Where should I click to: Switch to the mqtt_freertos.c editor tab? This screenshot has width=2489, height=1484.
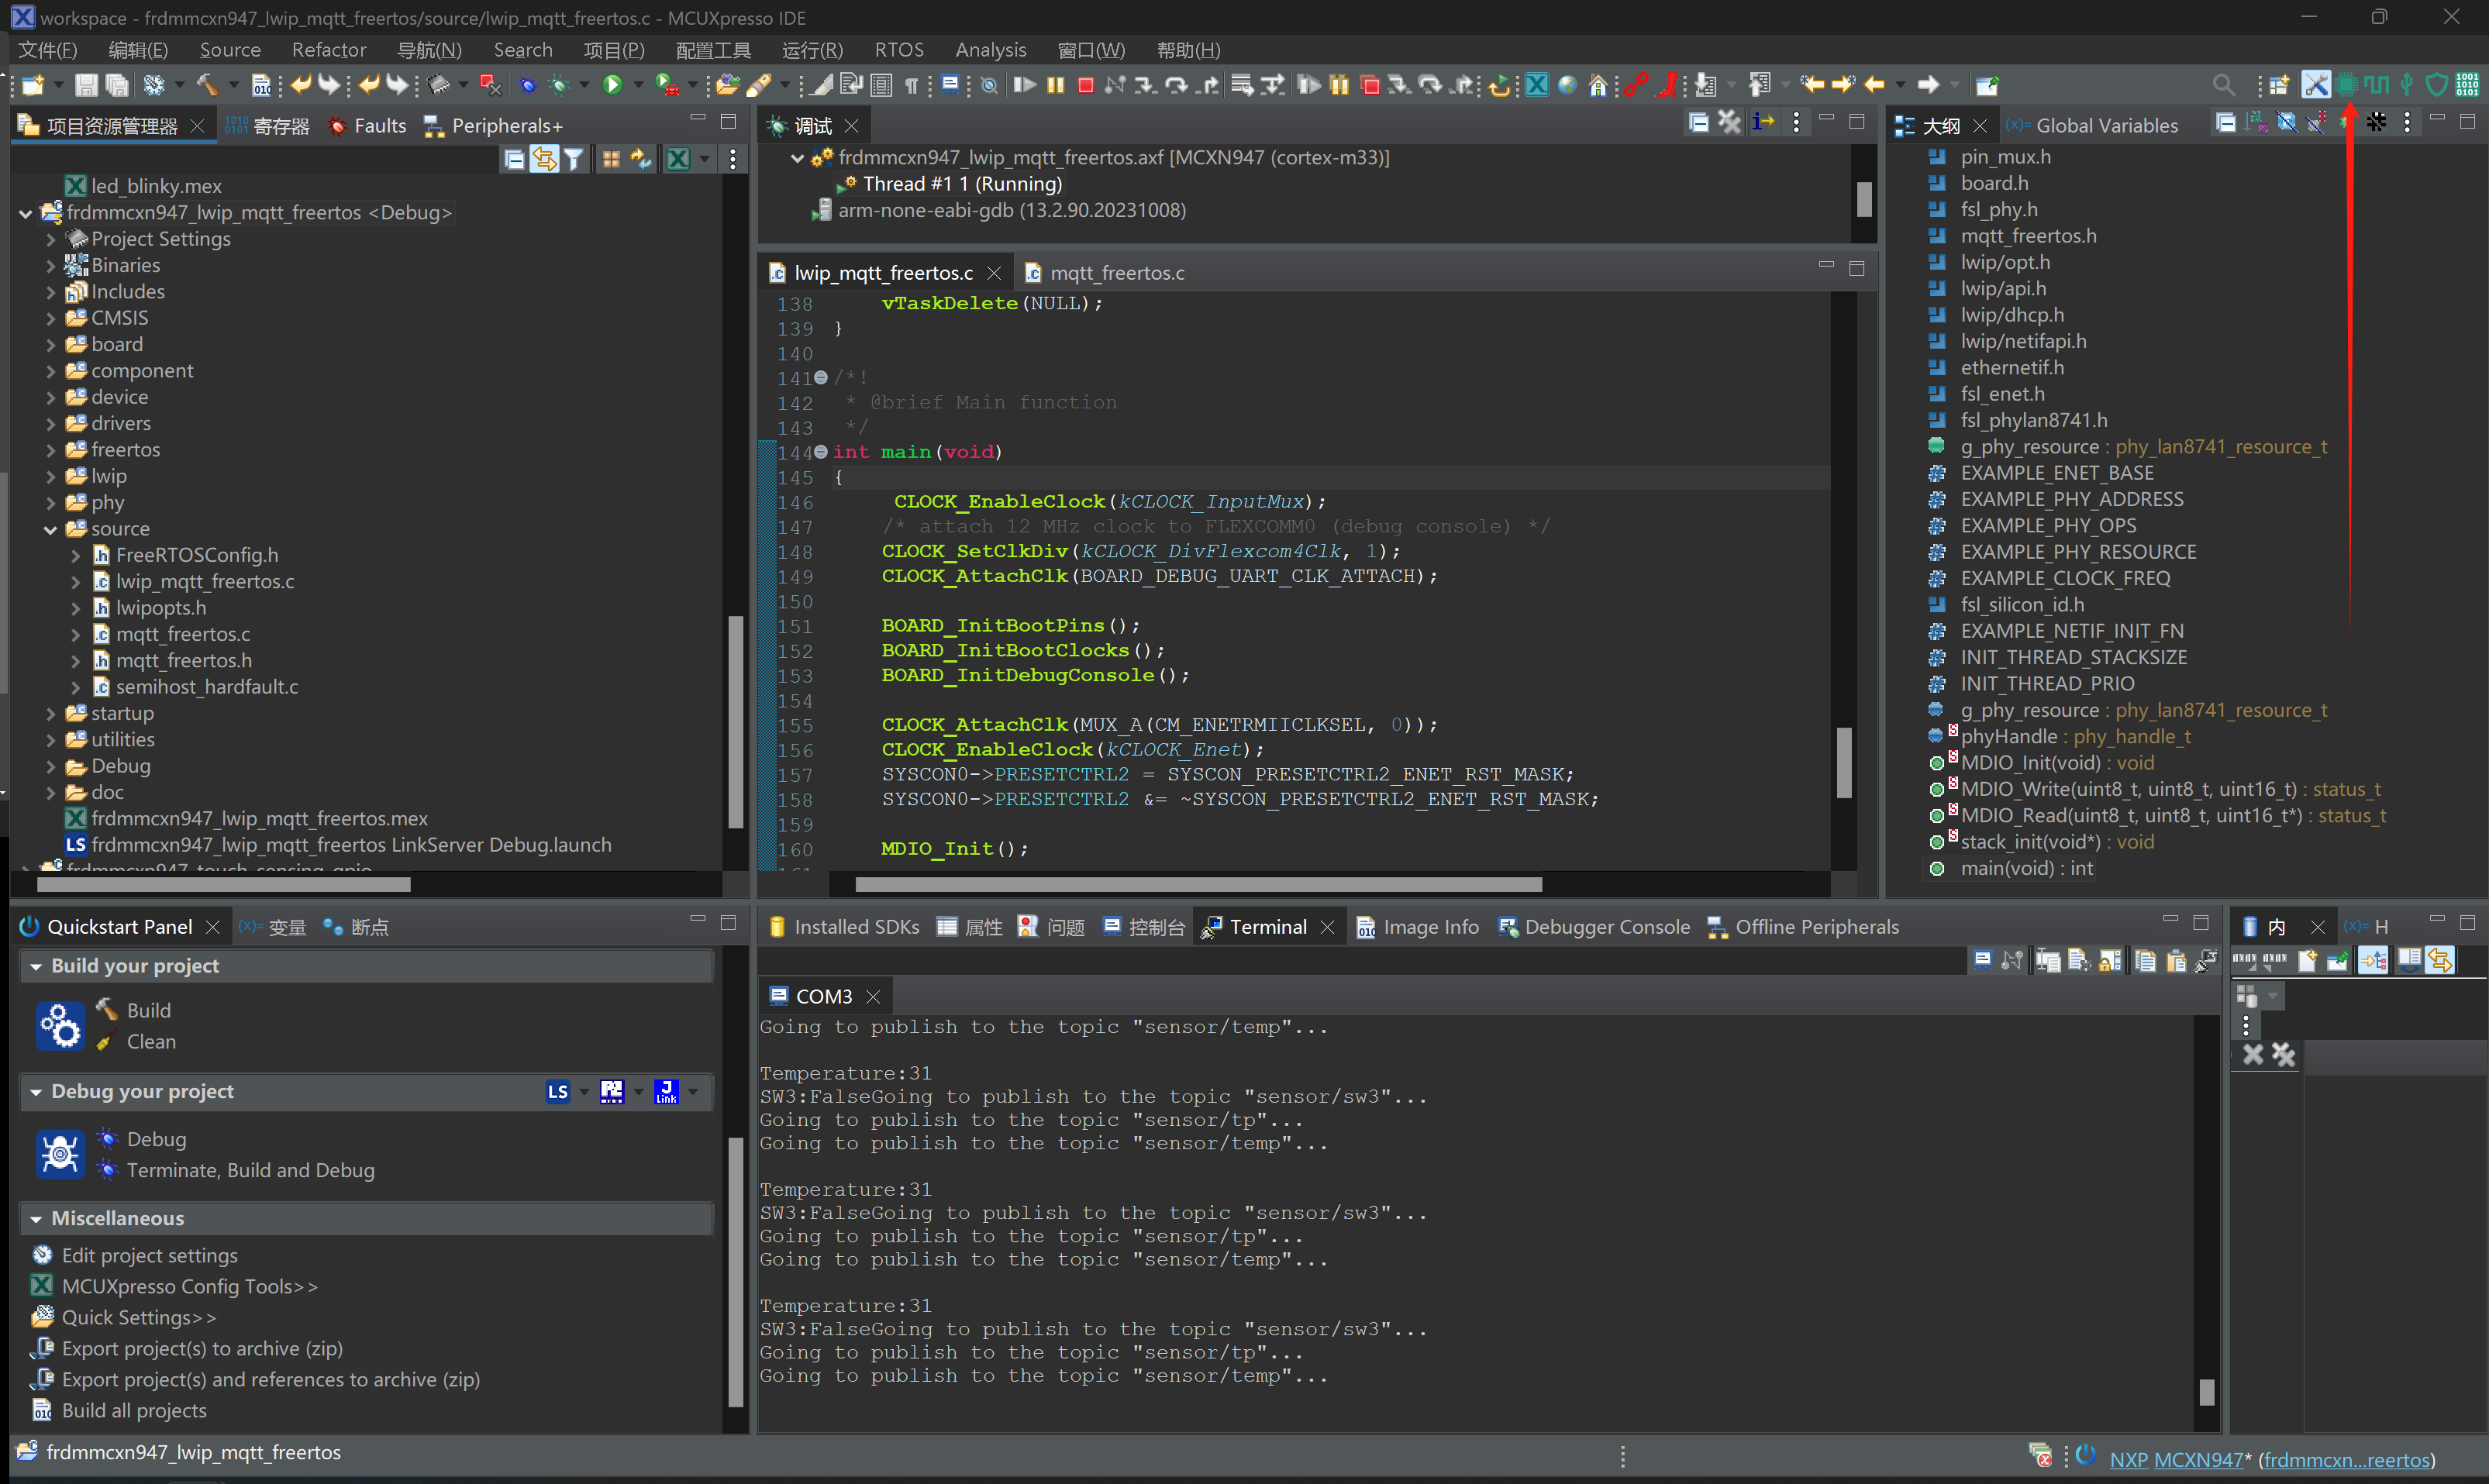[1105, 273]
